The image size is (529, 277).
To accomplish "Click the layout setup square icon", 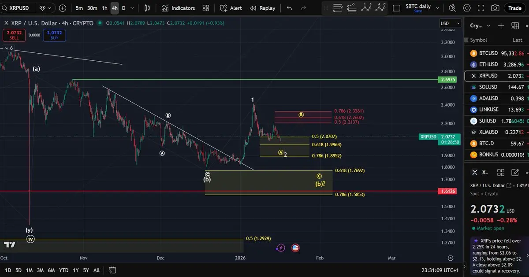I will pos(397,8).
